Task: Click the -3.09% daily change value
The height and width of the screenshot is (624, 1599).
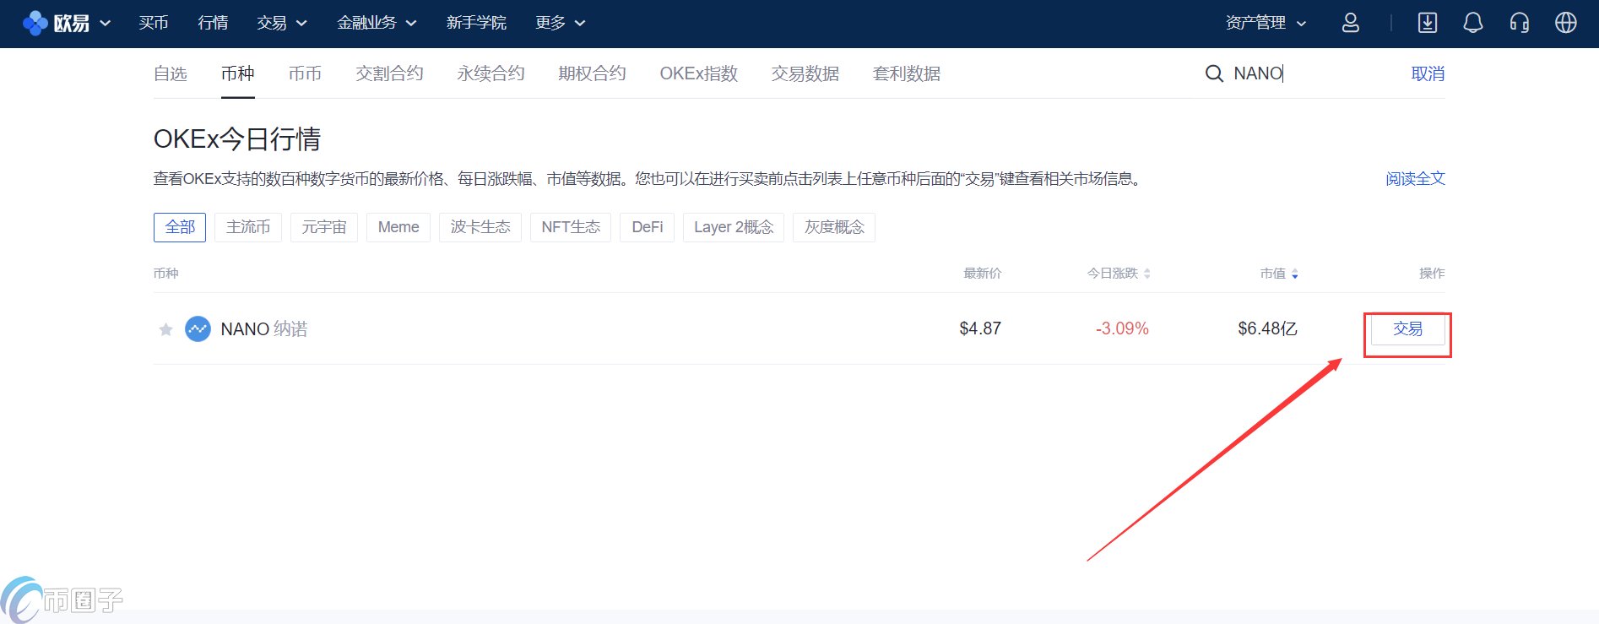Action: pyautogui.click(x=1122, y=328)
